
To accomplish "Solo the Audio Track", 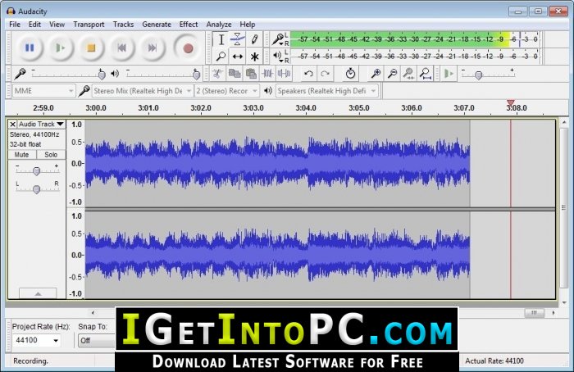I will [51, 155].
